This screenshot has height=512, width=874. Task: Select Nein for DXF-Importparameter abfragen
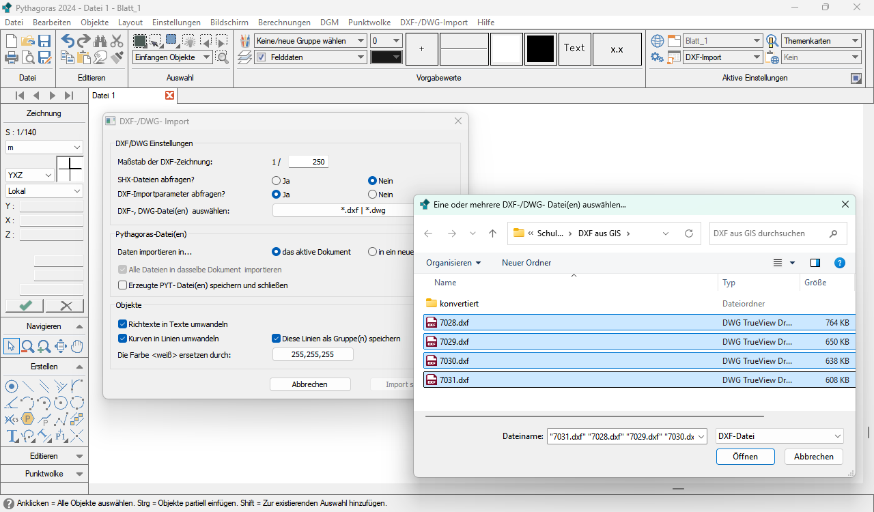[x=372, y=195]
